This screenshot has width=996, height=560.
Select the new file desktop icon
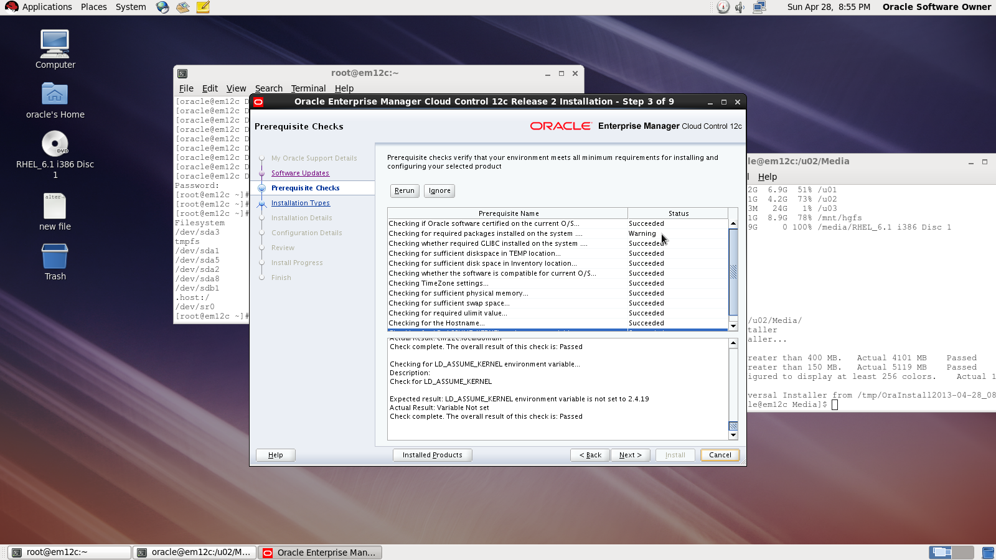[x=55, y=207]
